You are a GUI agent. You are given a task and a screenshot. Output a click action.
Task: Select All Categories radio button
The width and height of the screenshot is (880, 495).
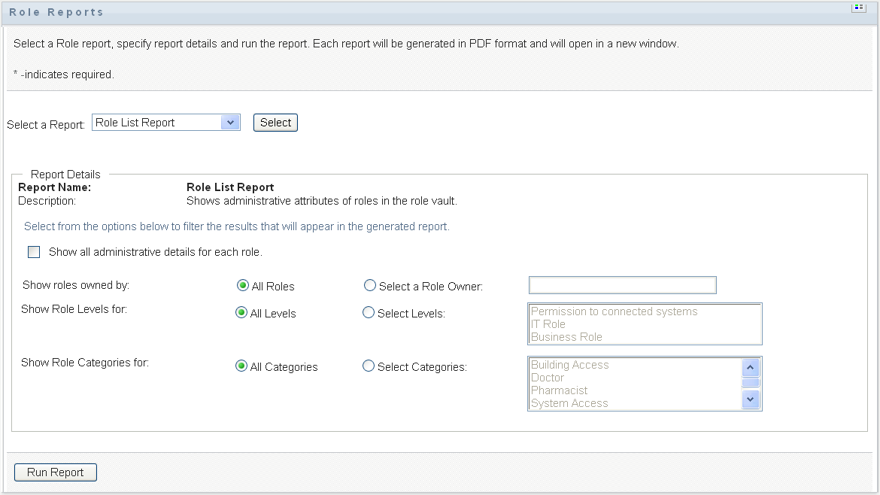[x=241, y=366]
